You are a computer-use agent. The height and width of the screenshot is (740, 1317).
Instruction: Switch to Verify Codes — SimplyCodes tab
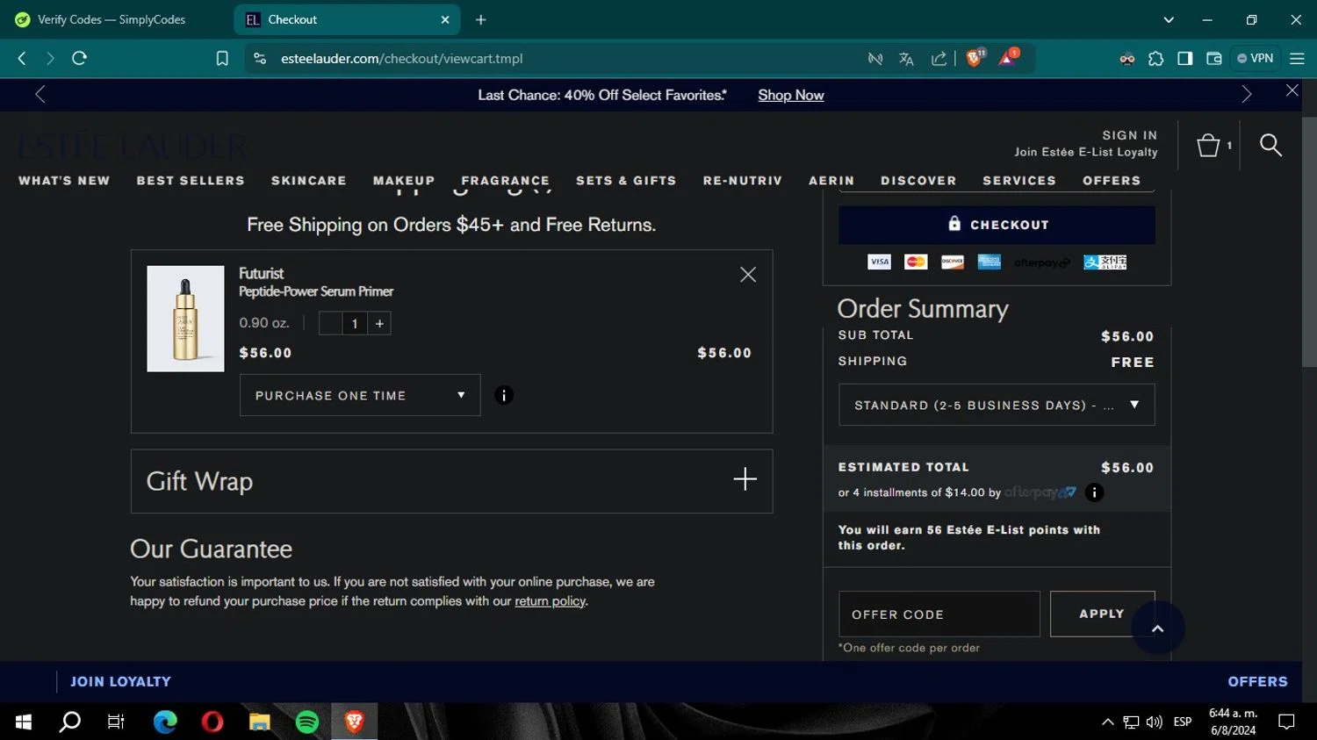112,19
